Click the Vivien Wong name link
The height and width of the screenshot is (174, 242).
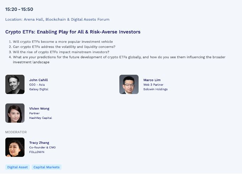point(39,109)
